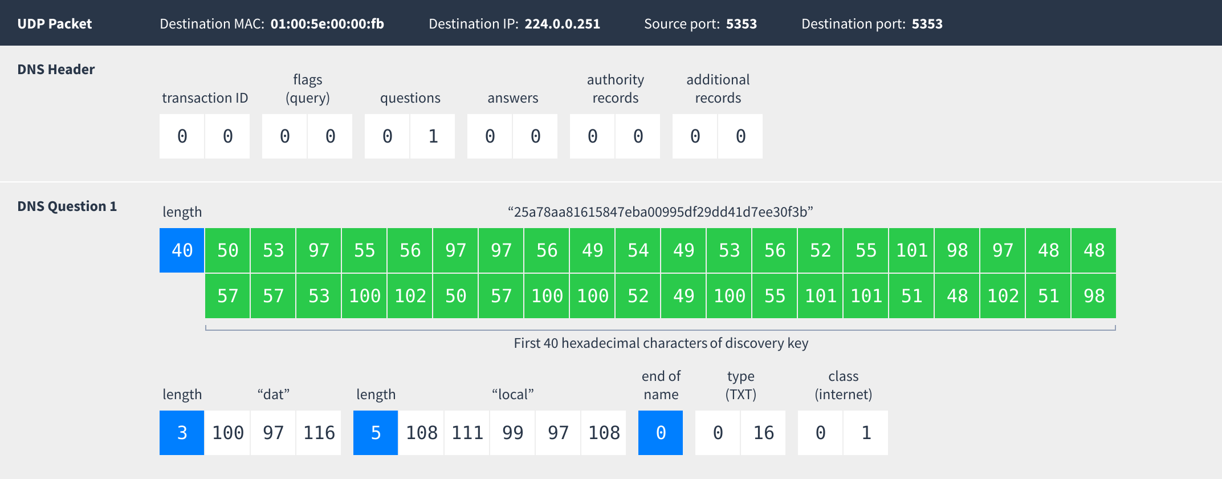
Task: Click the additional records label
Action: [718, 89]
